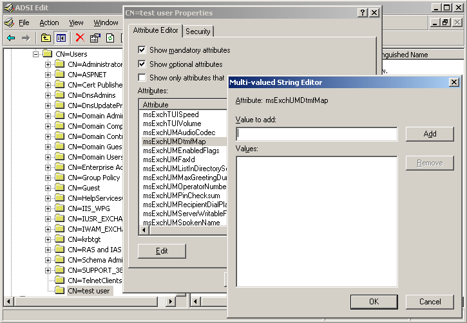467x323 pixels.
Task: Toggle Show only attributes that have values checkbox
Action: [x=142, y=78]
